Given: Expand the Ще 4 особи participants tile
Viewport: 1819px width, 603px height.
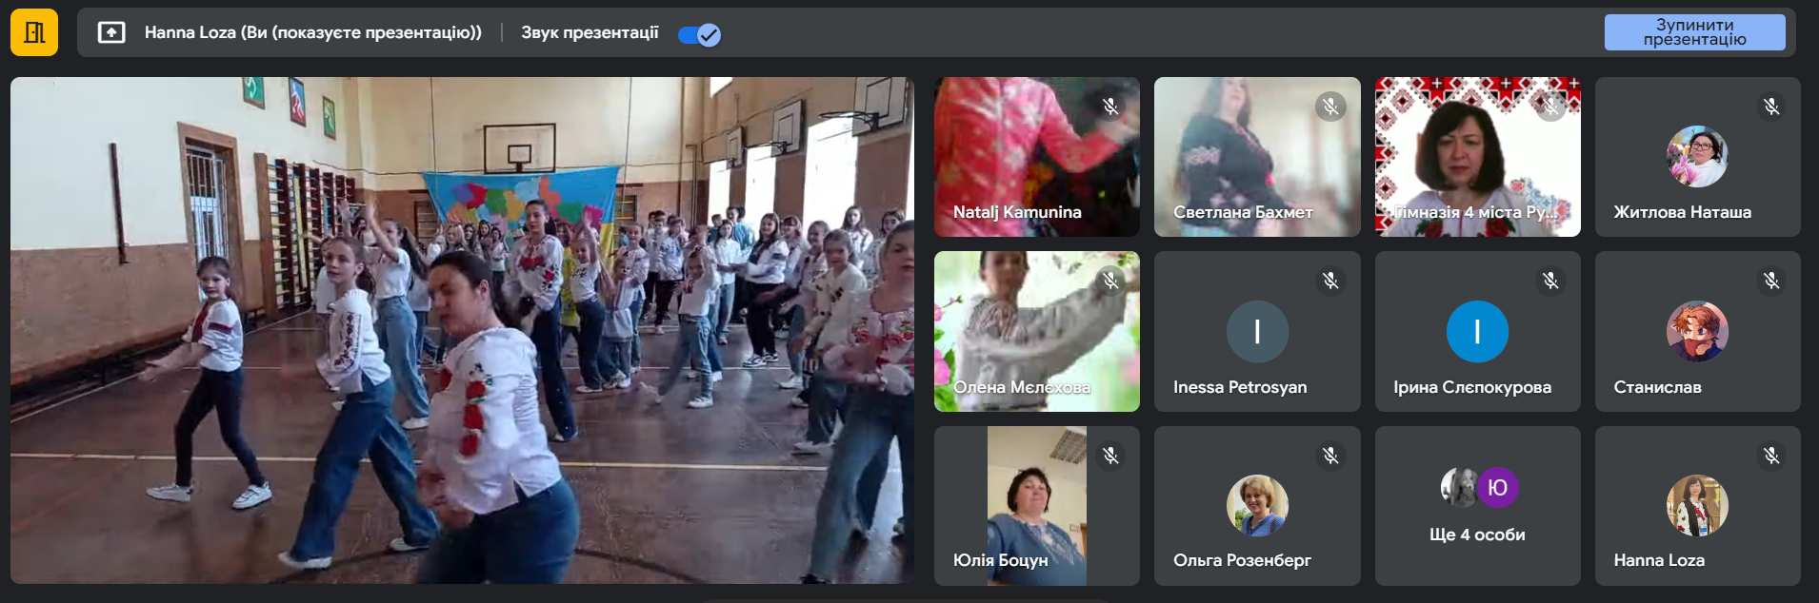Looking at the screenshot, I should (1477, 506).
